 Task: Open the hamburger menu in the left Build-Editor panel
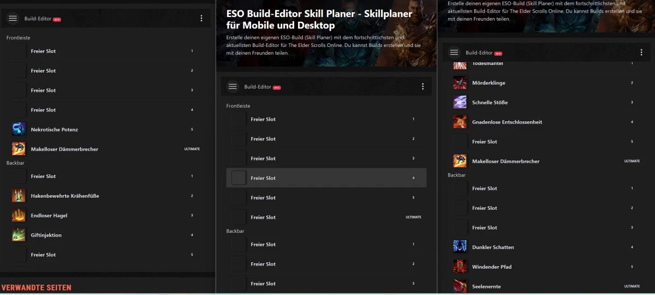click(x=13, y=19)
